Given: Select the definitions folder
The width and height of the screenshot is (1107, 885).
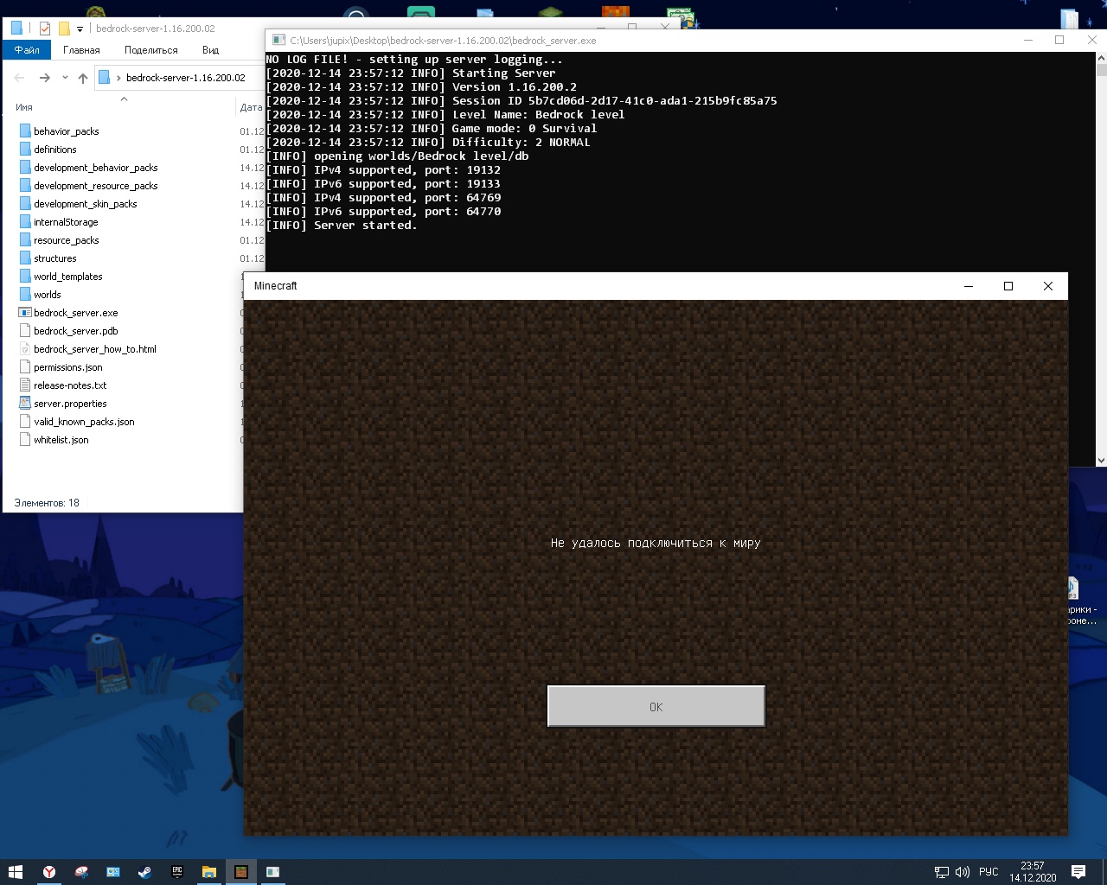Looking at the screenshot, I should tap(55, 150).
